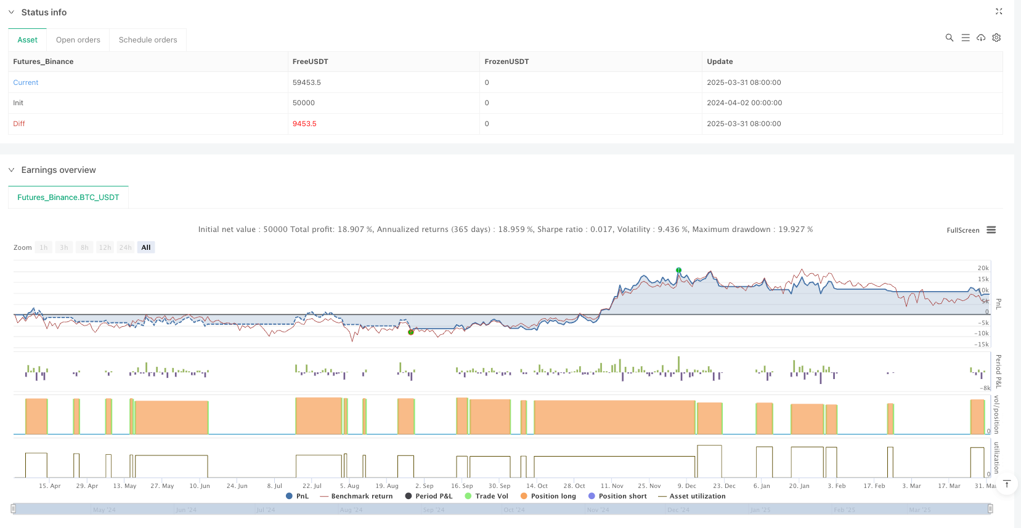Click the 11. Nov date axis label
The height and width of the screenshot is (528, 1021).
[x=612, y=486]
